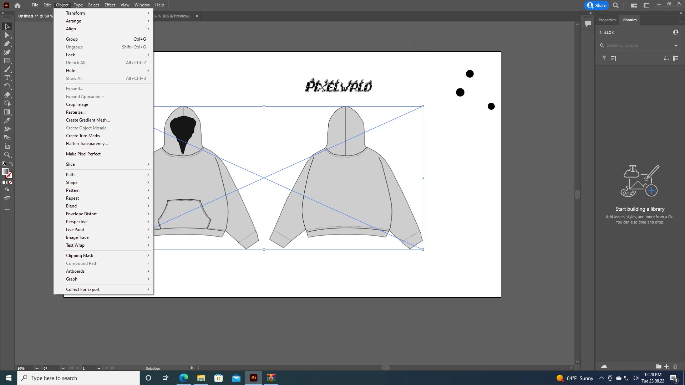Select the Type tool
The width and height of the screenshot is (685, 385).
[x=7, y=78]
